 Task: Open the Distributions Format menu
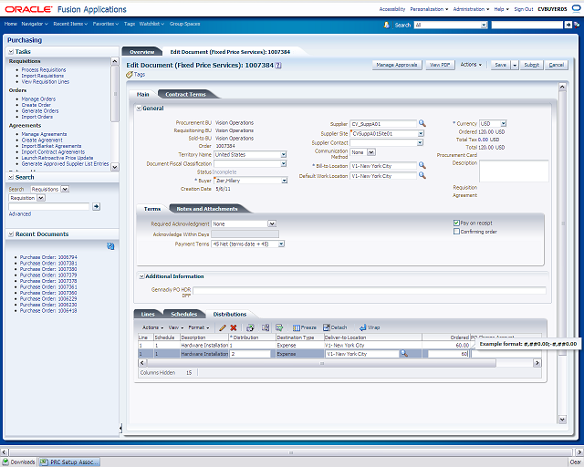click(x=199, y=327)
